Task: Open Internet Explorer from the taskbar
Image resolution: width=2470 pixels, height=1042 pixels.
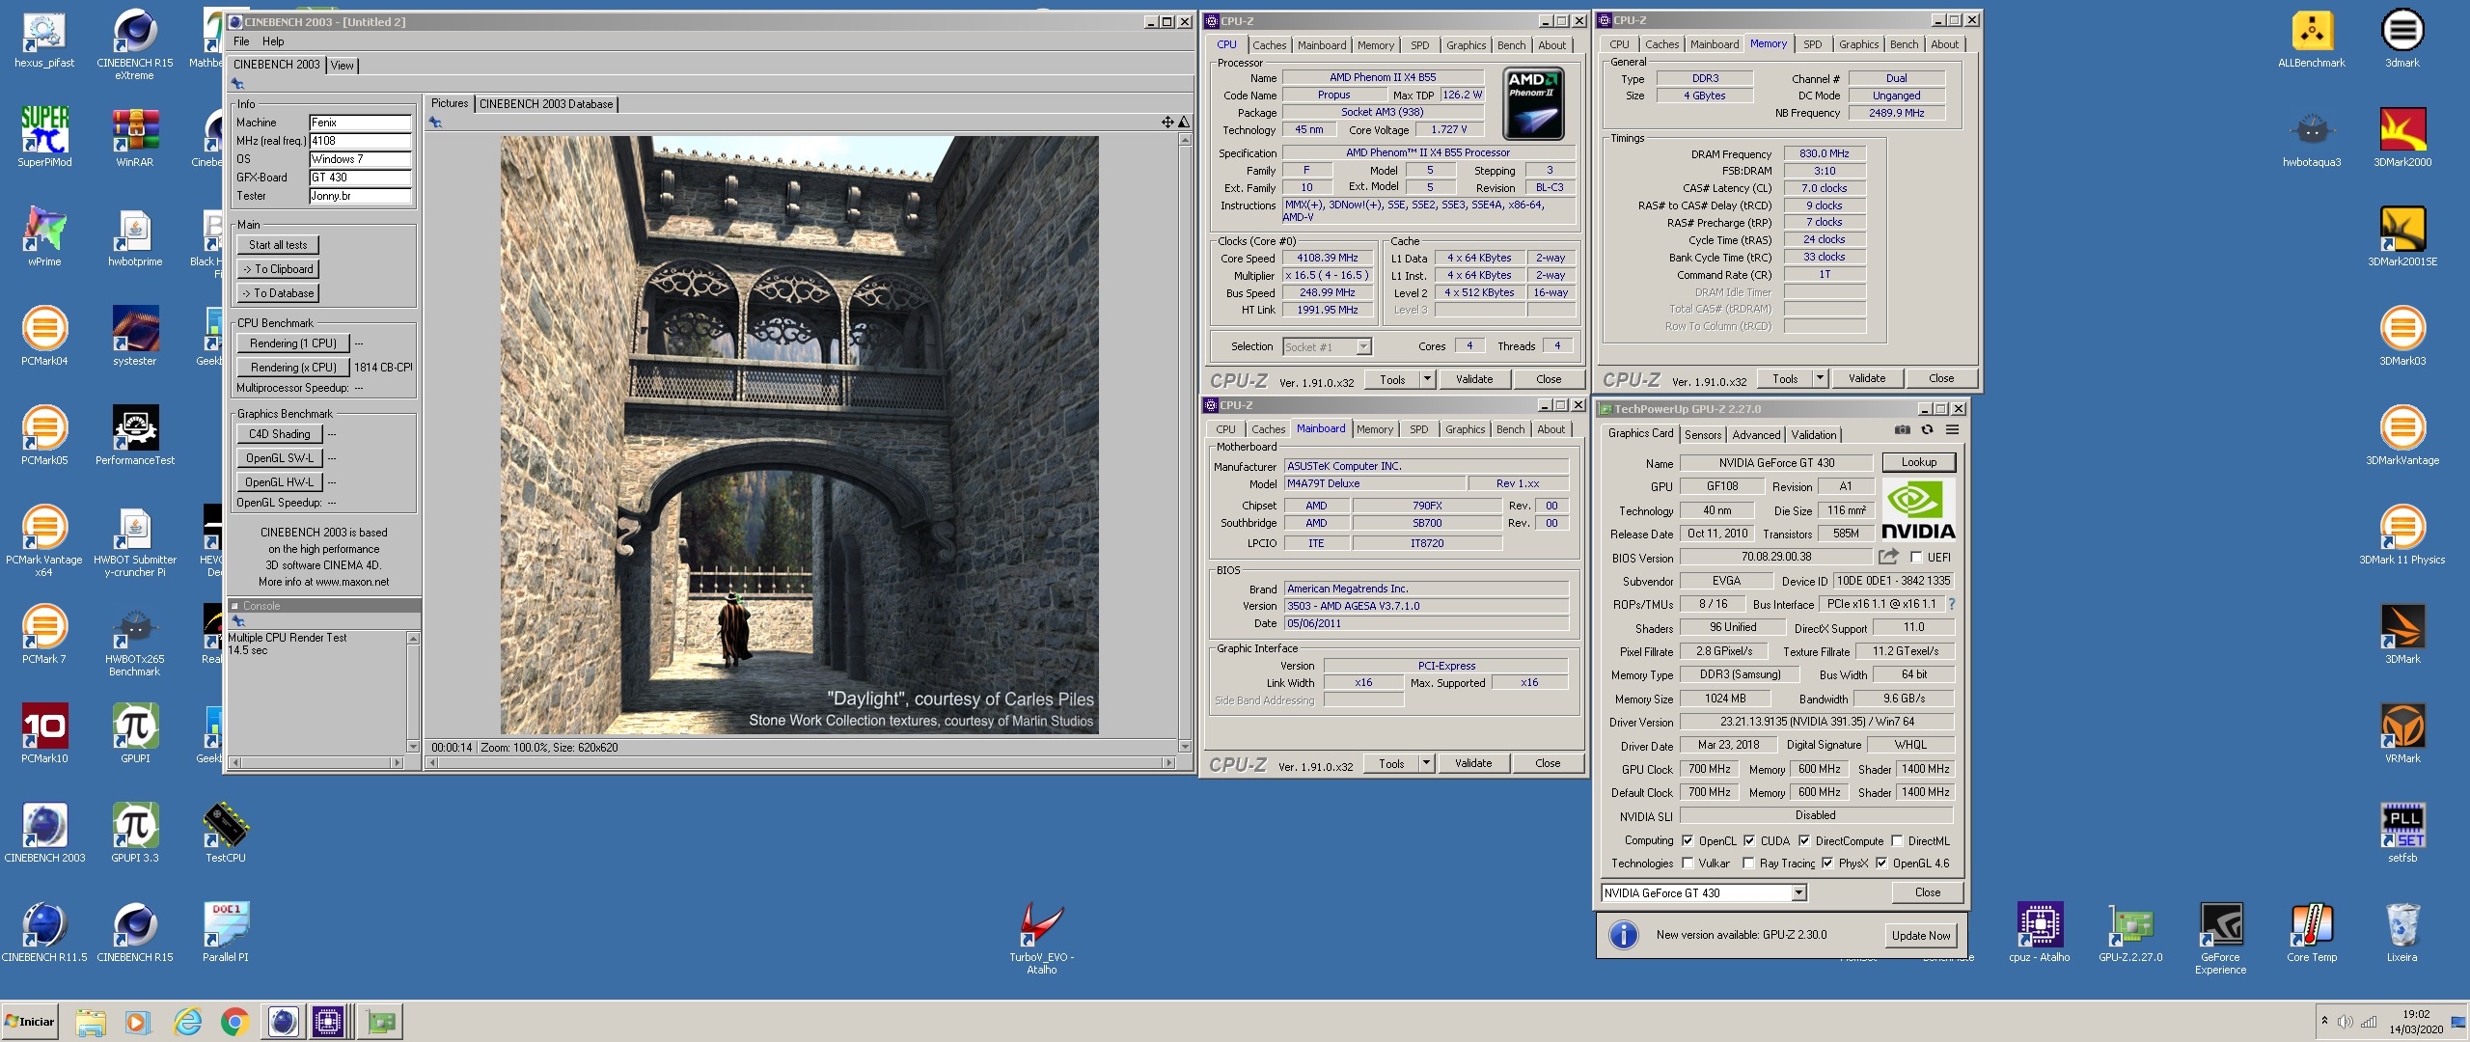Action: pos(187,1022)
